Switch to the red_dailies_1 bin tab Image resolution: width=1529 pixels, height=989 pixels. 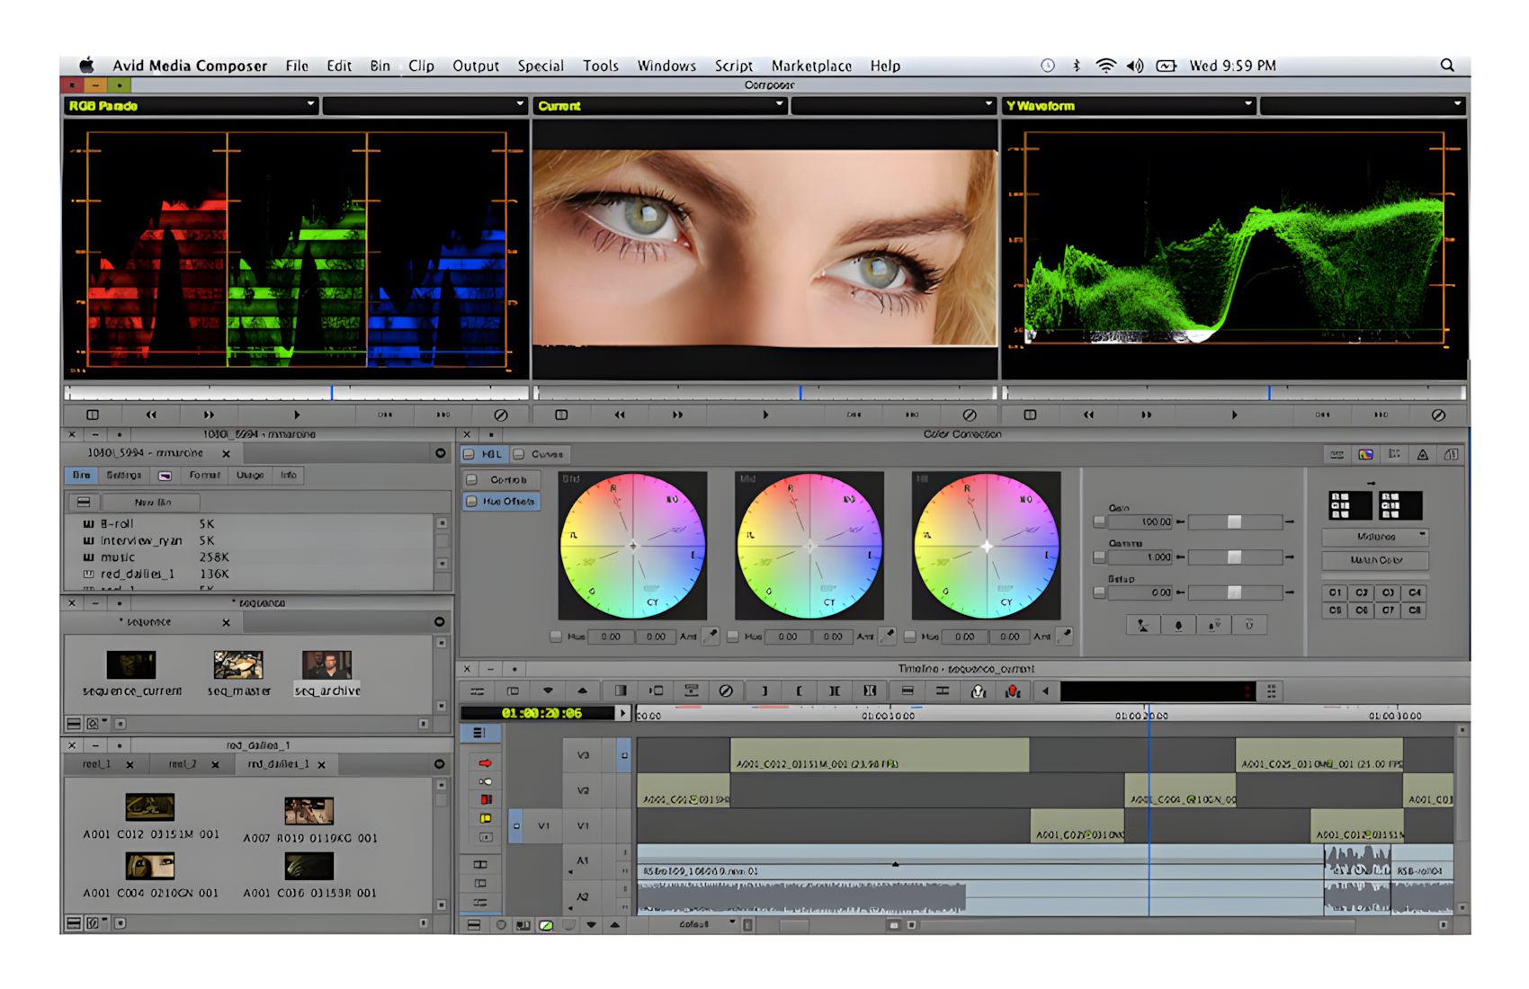click(279, 764)
